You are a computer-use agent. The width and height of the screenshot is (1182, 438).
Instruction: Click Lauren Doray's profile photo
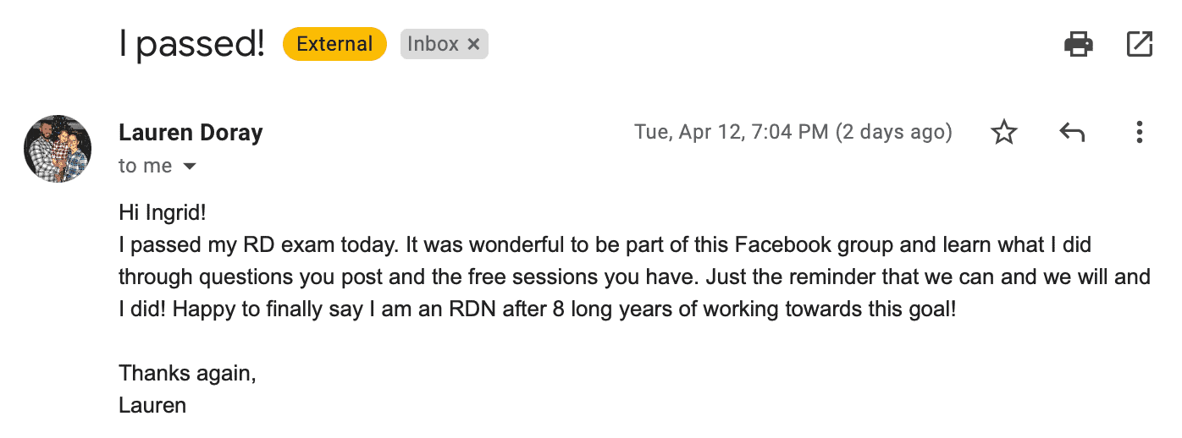click(58, 149)
